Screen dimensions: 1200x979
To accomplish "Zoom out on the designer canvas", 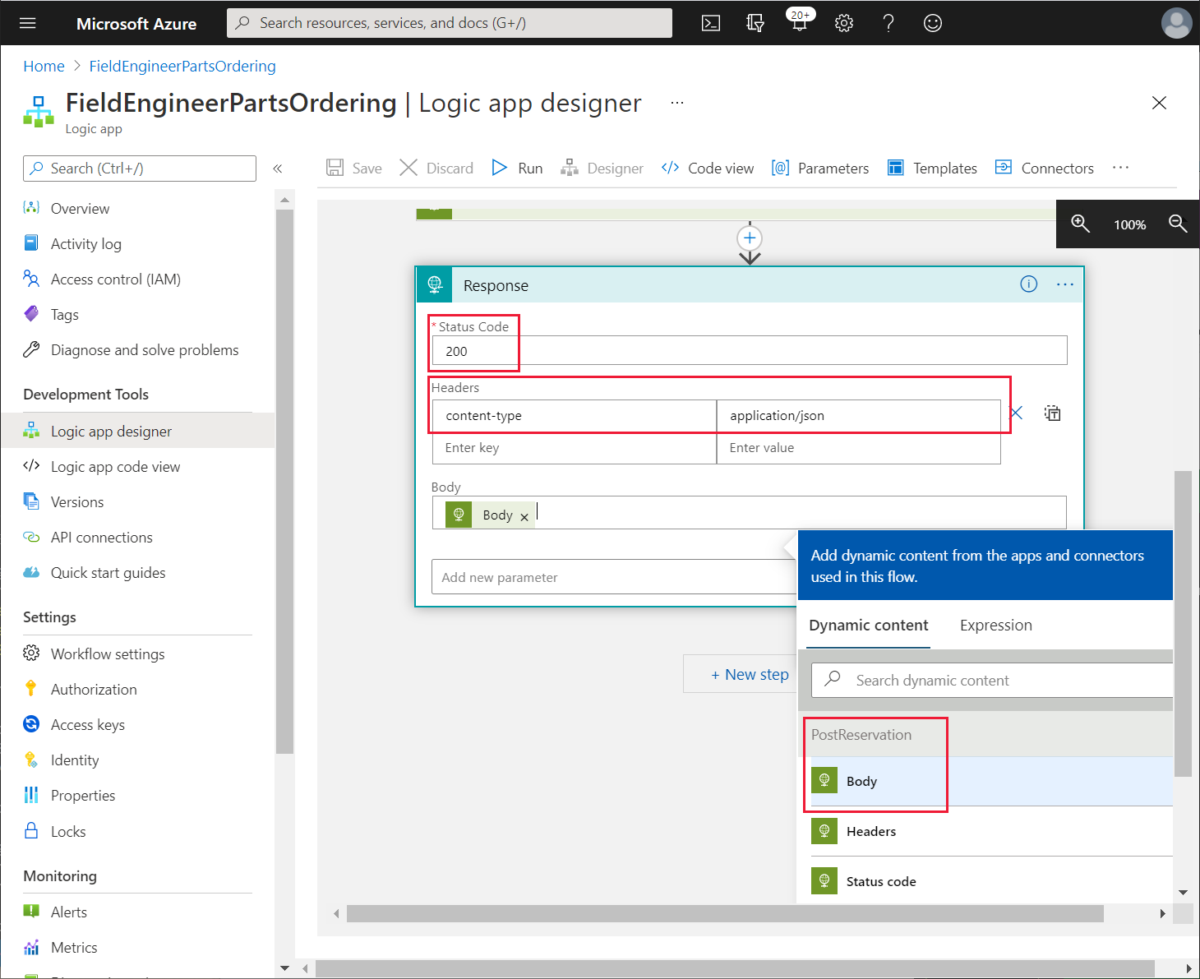I will point(1178,224).
